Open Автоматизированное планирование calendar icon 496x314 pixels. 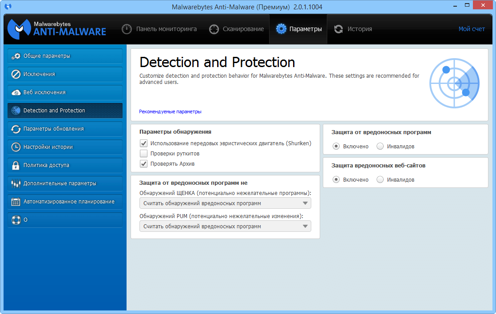pos(15,202)
